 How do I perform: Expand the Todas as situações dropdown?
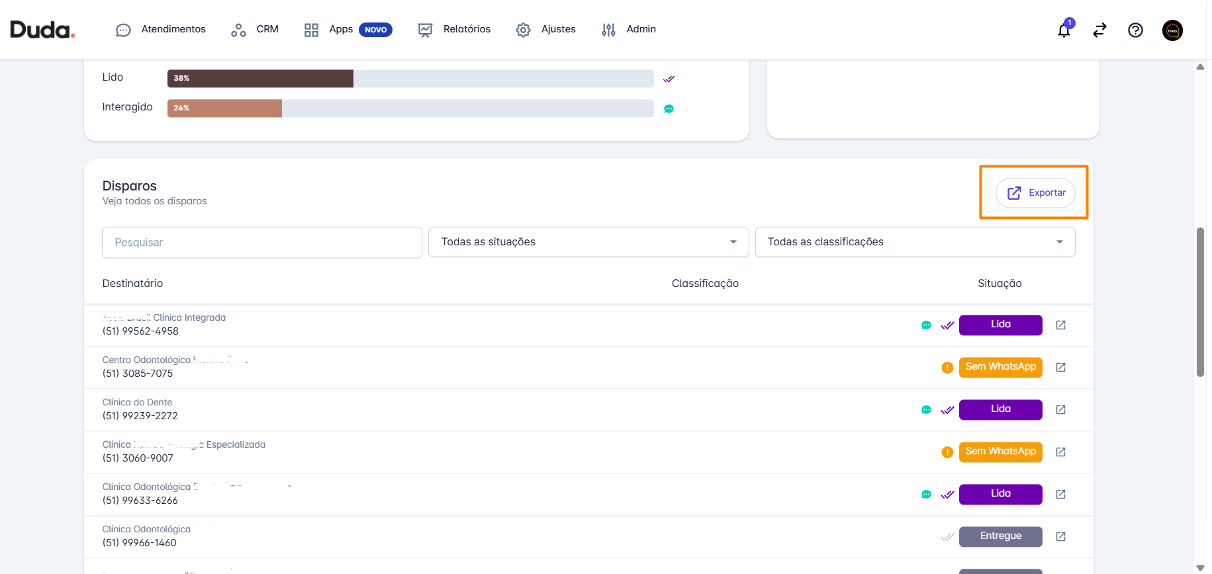coord(588,242)
